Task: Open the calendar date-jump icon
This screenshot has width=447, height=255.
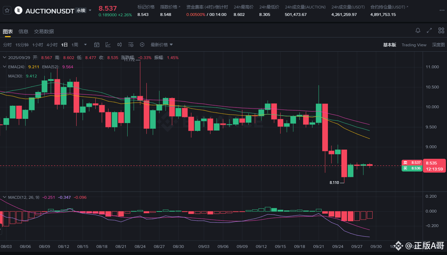Action: pos(97,45)
